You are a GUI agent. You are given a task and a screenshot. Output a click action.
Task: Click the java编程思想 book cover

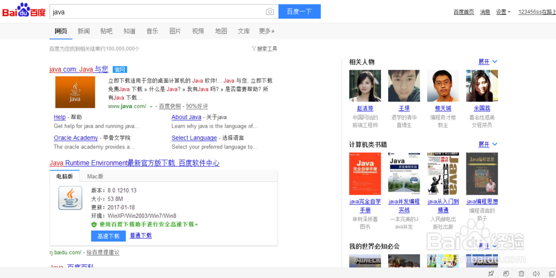click(x=482, y=173)
